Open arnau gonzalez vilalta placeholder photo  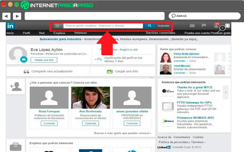[x=132, y=98]
